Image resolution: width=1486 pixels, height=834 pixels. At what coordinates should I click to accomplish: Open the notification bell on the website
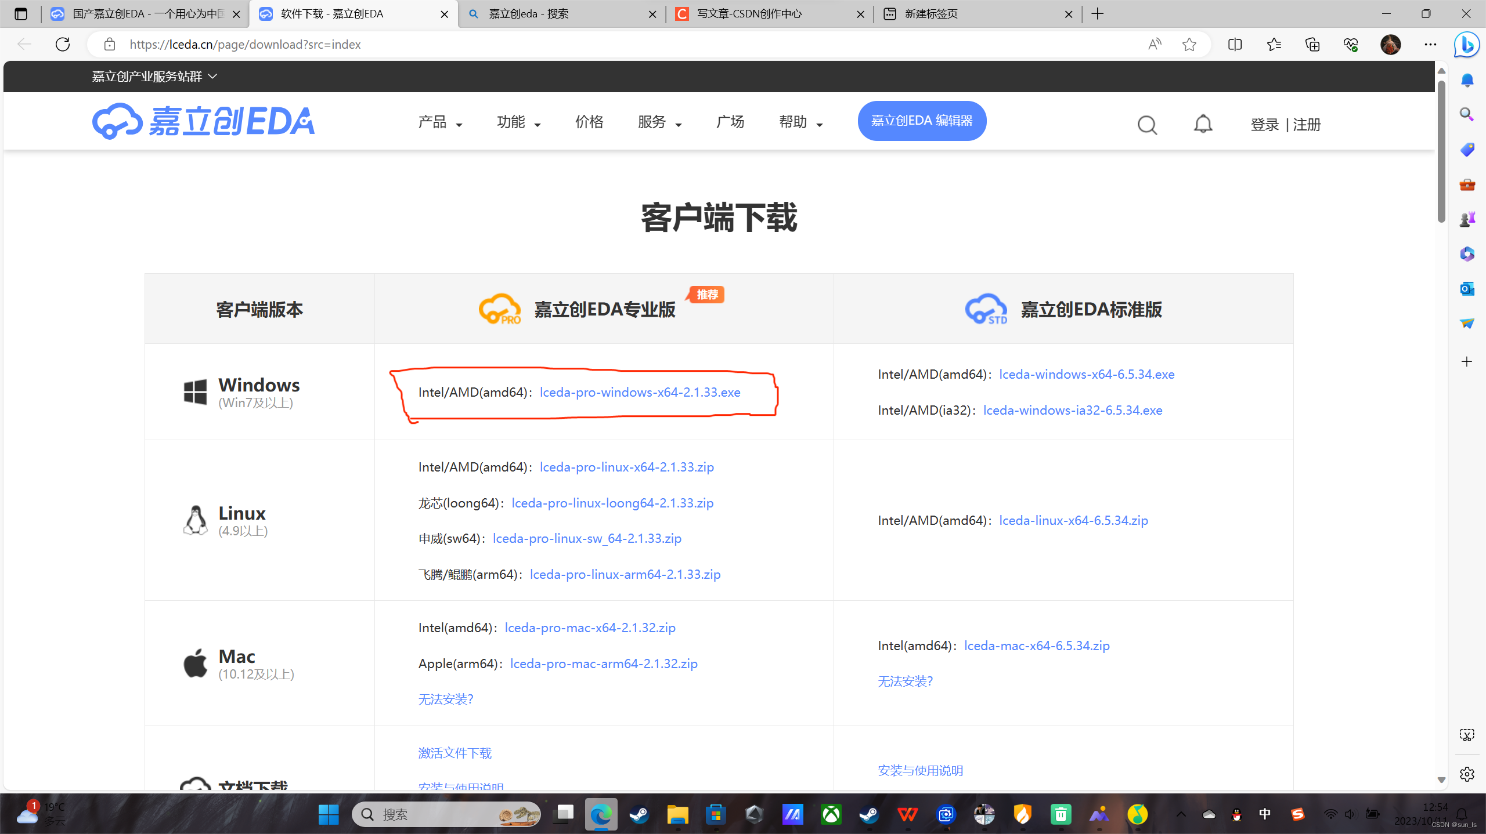pyautogui.click(x=1203, y=124)
